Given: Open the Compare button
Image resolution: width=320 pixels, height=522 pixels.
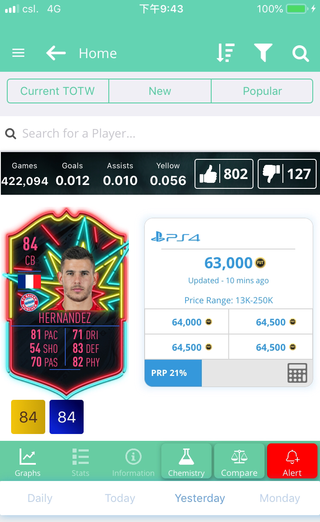Looking at the screenshot, I should coord(239,461).
